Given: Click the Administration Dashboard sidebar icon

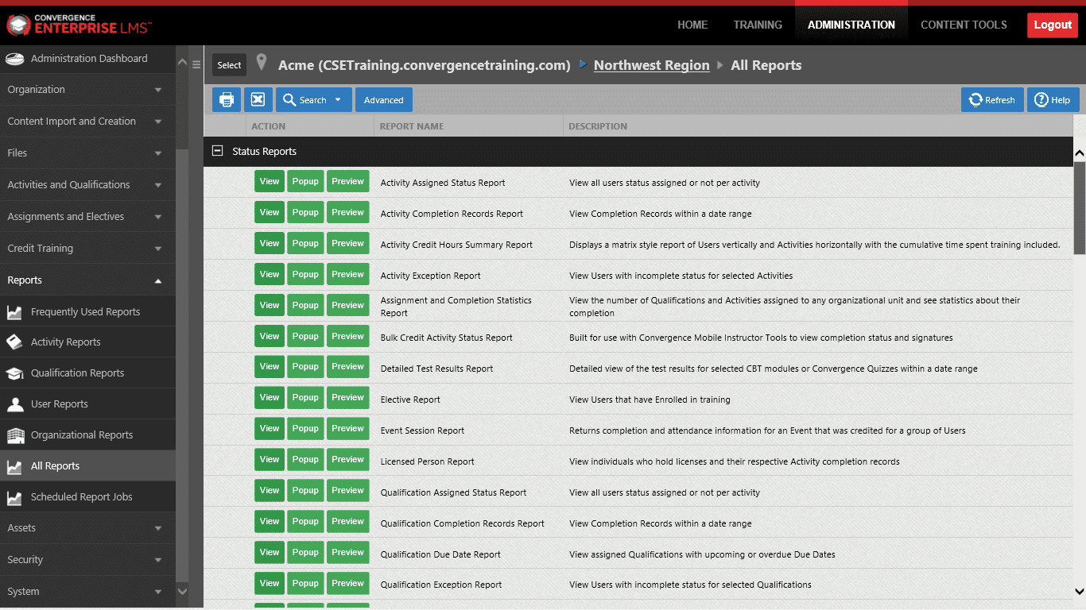Looking at the screenshot, I should pyautogui.click(x=15, y=58).
